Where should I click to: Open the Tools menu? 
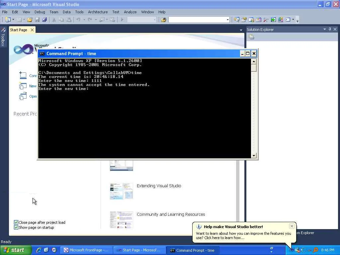pyautogui.click(x=79, y=12)
